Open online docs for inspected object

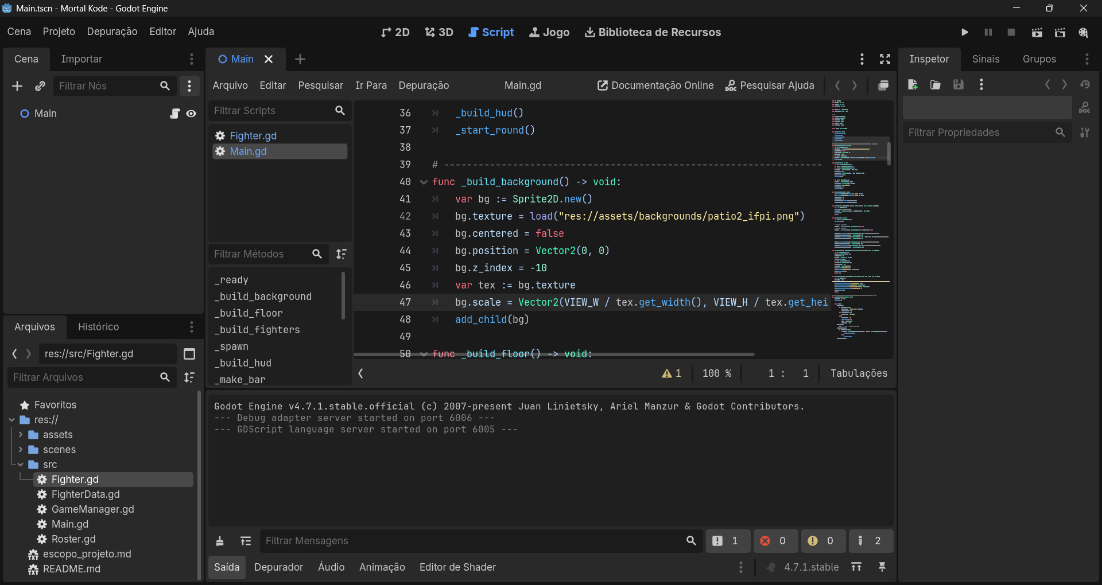click(x=1085, y=108)
